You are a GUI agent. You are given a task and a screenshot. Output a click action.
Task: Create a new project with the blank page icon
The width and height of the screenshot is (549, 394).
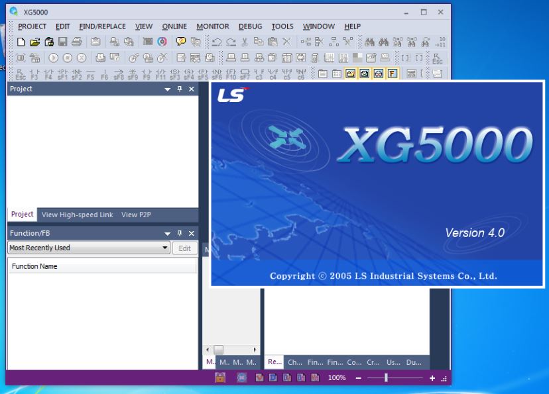click(x=21, y=42)
